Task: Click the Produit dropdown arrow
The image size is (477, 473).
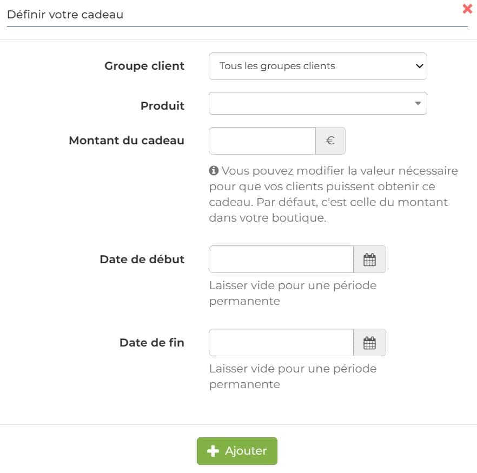Action: tap(418, 103)
